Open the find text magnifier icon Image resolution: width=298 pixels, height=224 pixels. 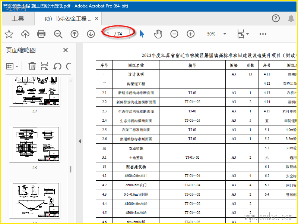[58, 34]
